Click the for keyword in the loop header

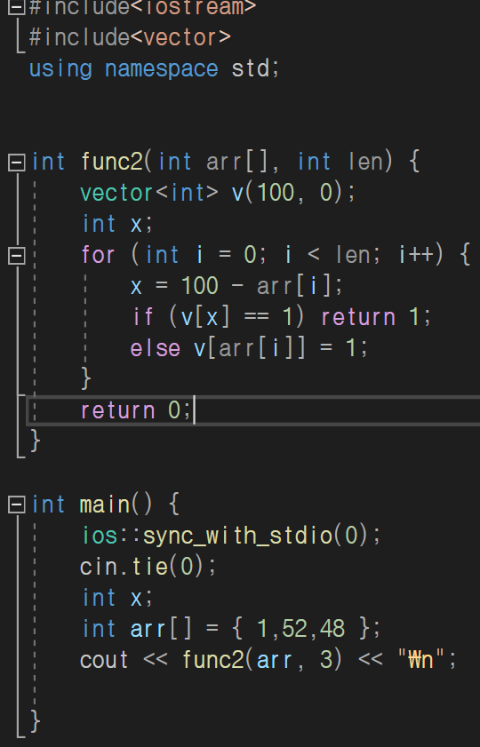(x=98, y=255)
